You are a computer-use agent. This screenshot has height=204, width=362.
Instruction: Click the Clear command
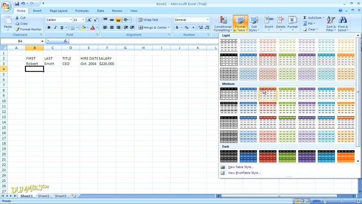[311, 29]
